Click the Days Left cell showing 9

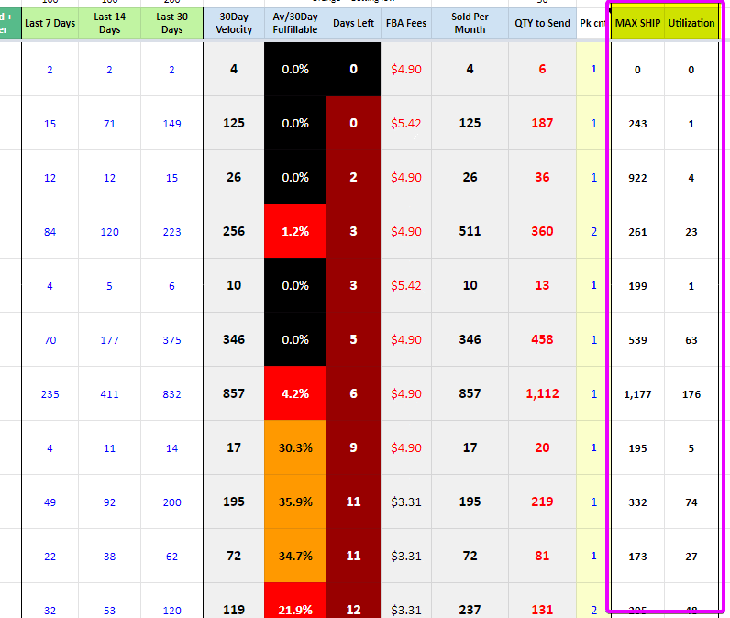coord(353,447)
